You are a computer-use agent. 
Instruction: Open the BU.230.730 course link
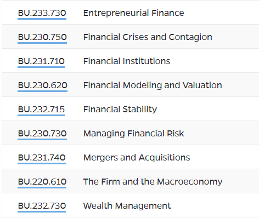(42, 134)
